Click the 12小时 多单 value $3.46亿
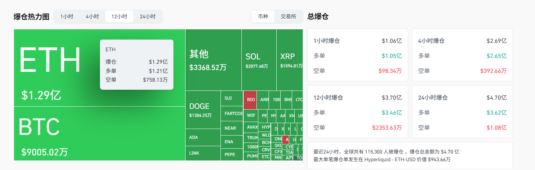This screenshot has height=170, width=535. tap(392, 112)
